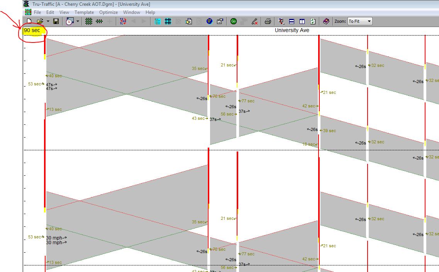The height and width of the screenshot is (272, 439).
Task: Click the green Go button
Action: [234, 21]
